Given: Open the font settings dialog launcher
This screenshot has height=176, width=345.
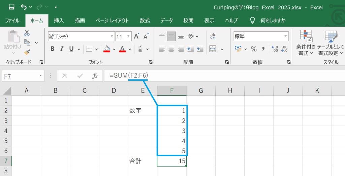Looking at the screenshot, I should 151,62.
